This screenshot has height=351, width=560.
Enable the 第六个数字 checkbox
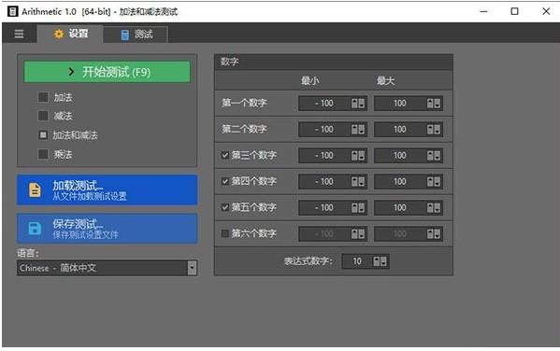225,233
